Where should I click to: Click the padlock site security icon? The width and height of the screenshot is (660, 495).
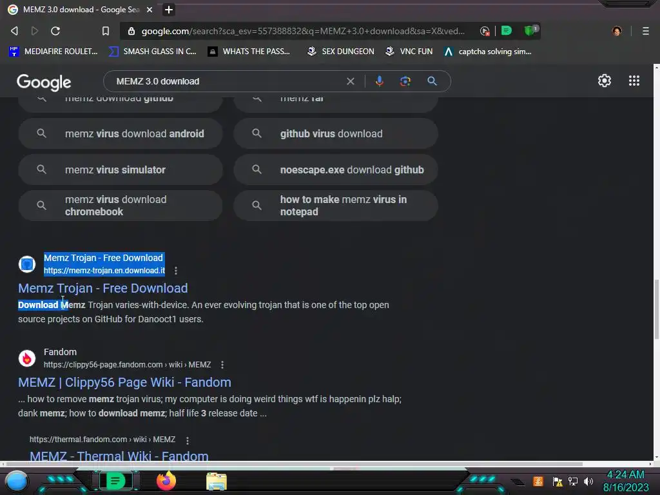[131, 31]
